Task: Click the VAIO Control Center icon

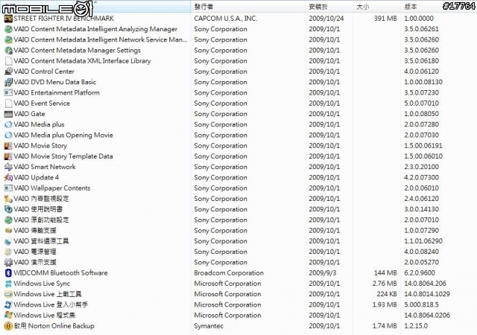Action: (x=8, y=71)
